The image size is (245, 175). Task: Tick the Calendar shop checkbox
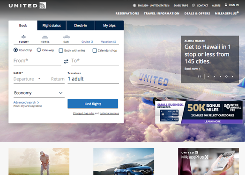[x=95, y=50]
